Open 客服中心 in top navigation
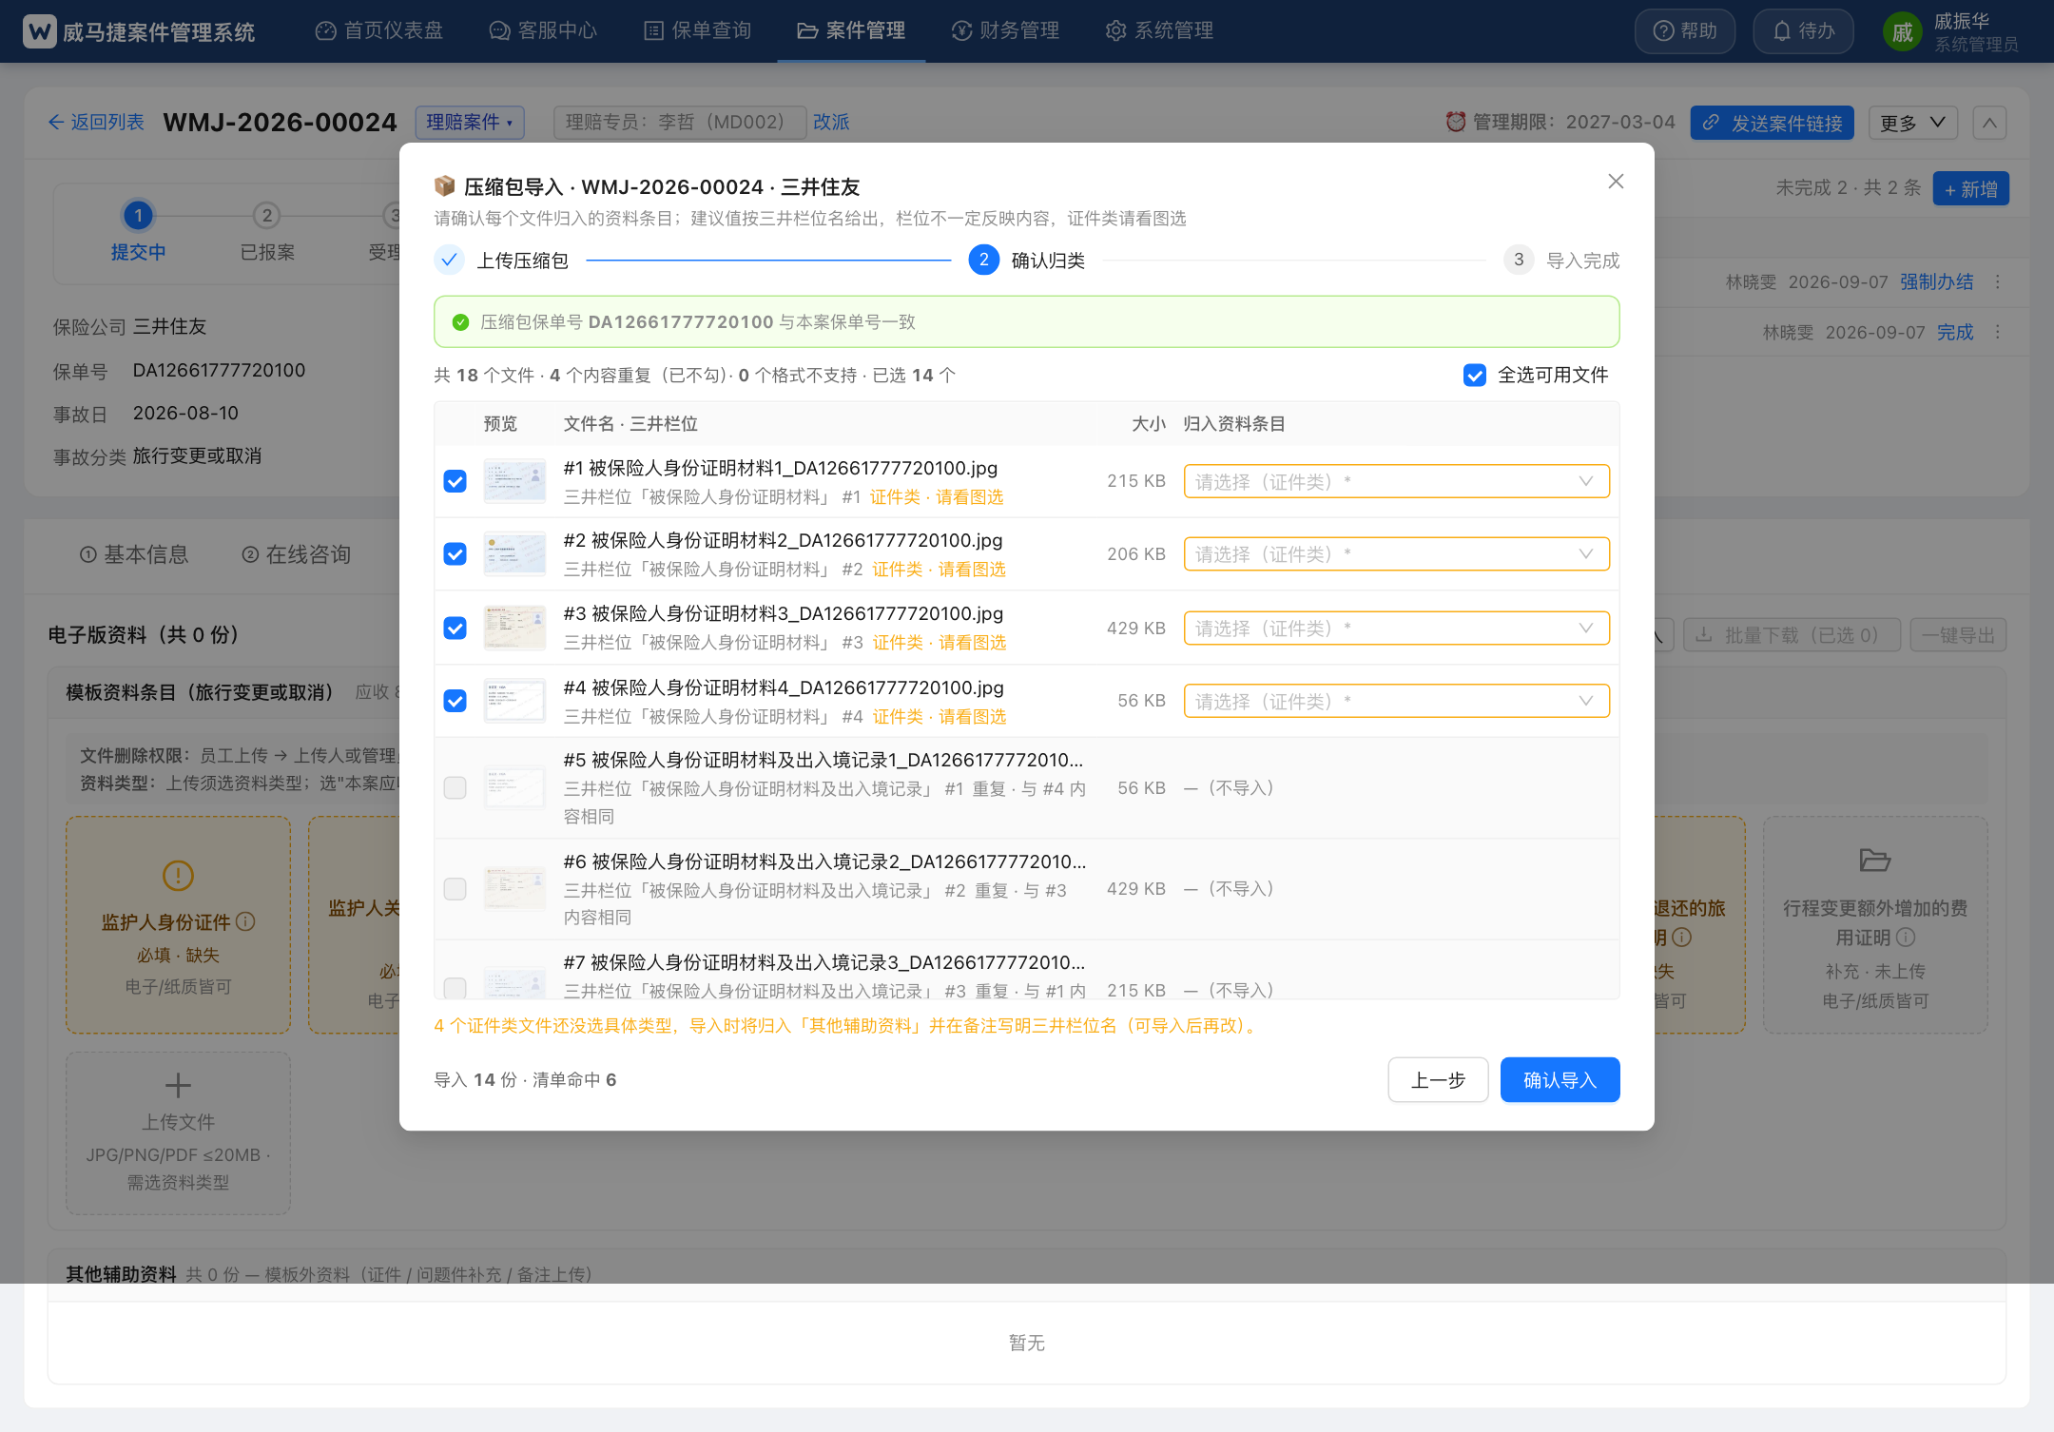2054x1432 pixels. coord(543,31)
